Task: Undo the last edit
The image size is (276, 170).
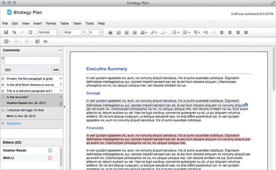Action: [x=14, y=32]
